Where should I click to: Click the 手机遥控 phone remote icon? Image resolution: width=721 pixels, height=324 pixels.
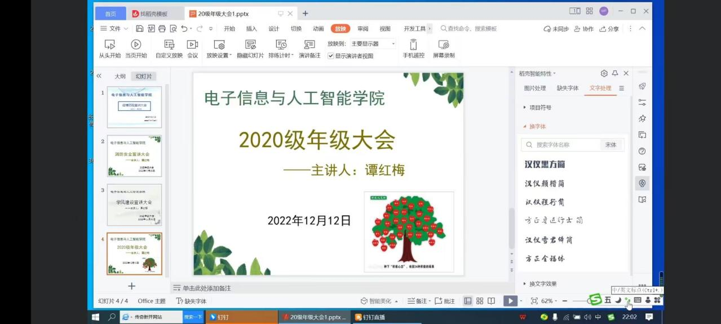click(413, 45)
